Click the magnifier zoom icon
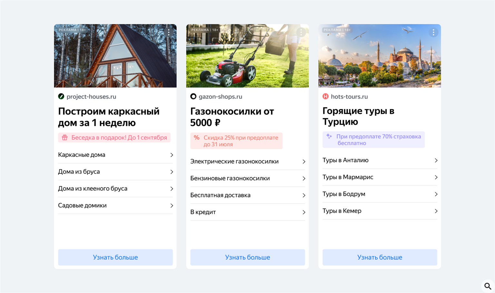This screenshot has width=495, height=293. 488,286
